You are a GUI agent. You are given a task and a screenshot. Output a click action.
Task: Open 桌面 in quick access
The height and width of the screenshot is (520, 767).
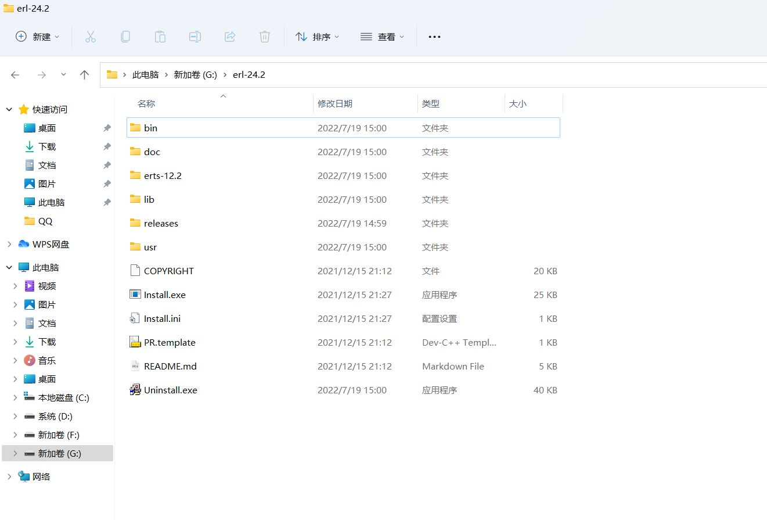(x=47, y=128)
